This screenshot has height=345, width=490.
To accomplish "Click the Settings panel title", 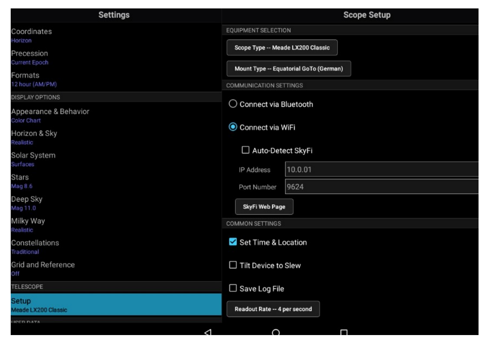I will [x=114, y=15].
